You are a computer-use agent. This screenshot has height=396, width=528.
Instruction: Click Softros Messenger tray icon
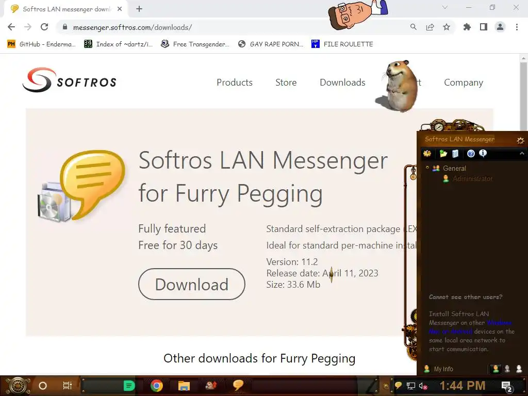tap(398, 386)
